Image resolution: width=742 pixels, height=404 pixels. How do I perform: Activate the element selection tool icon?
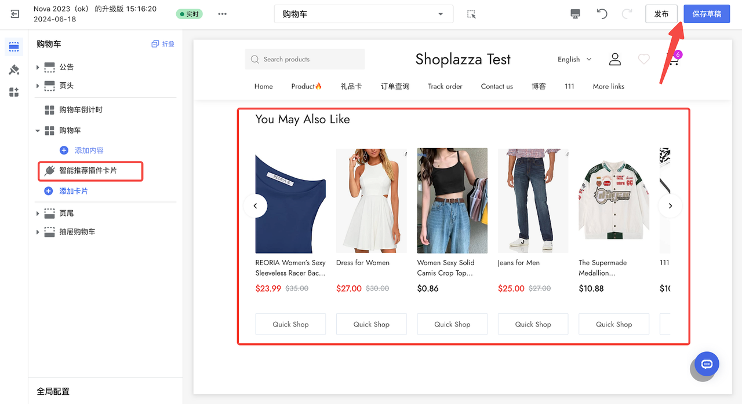[471, 13]
